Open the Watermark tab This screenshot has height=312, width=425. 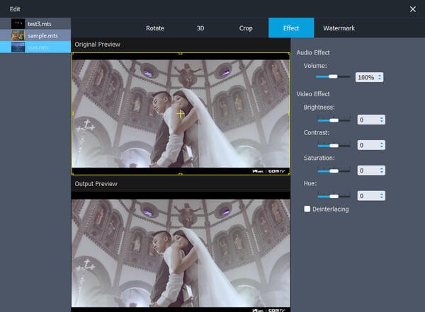339,28
